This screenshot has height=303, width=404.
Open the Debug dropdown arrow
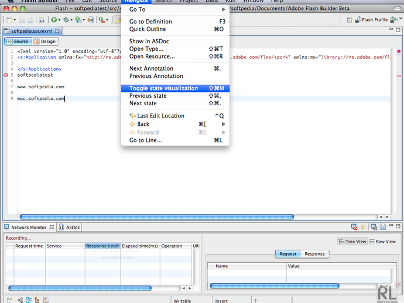[71, 20]
